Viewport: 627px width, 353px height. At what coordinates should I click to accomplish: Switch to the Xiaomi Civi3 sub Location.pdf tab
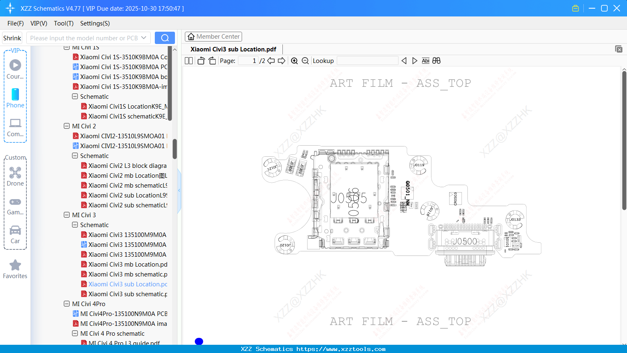coord(232,49)
